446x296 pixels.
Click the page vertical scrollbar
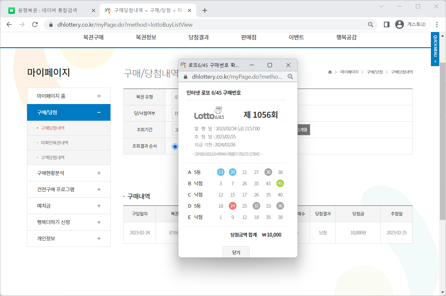tap(443, 141)
